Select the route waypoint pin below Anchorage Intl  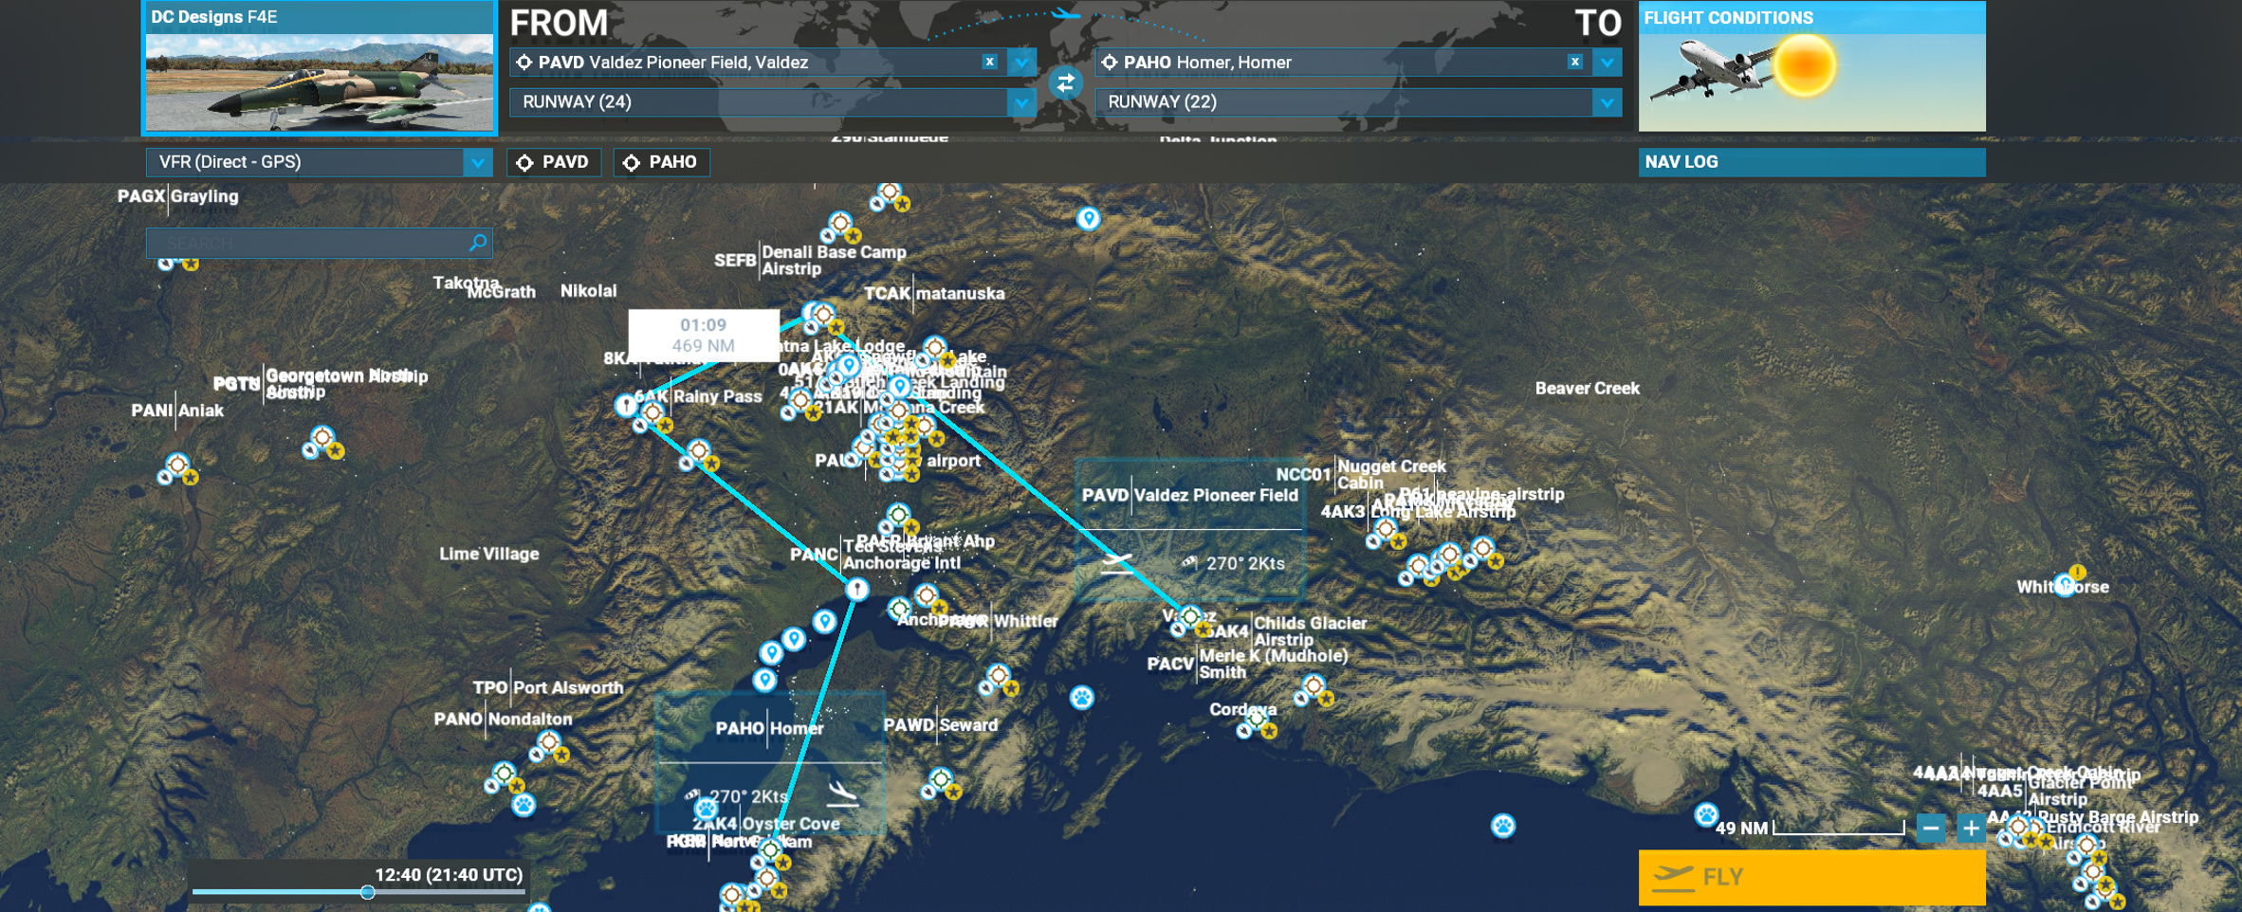[x=857, y=590]
